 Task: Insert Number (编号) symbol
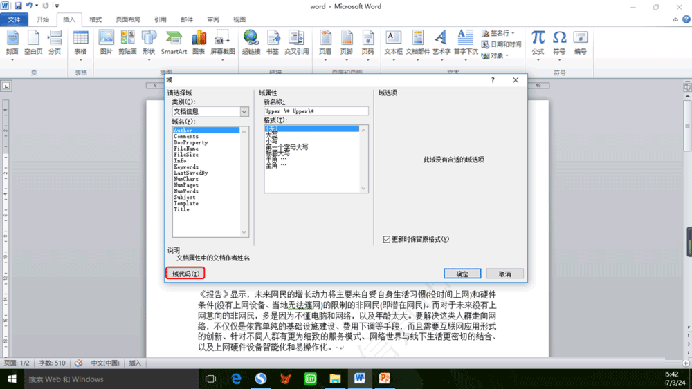pos(581,43)
